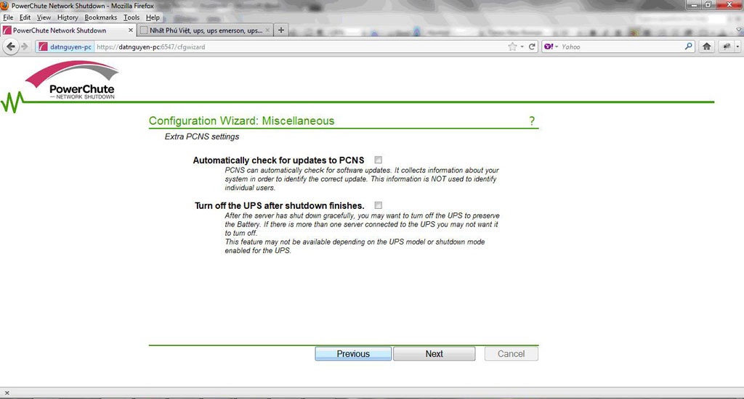Screen dimensions: 744x399
Task: Open a new tab with the plus button
Action: (x=281, y=30)
